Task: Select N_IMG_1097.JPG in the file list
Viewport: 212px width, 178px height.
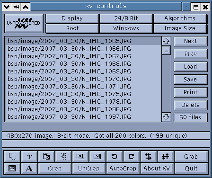Action: pos(83,117)
